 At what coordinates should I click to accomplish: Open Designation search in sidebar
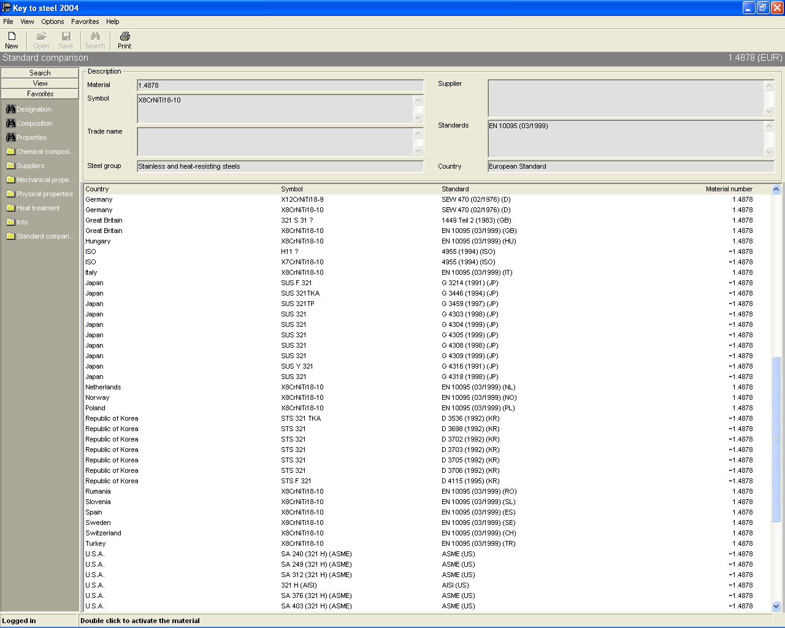[x=29, y=109]
